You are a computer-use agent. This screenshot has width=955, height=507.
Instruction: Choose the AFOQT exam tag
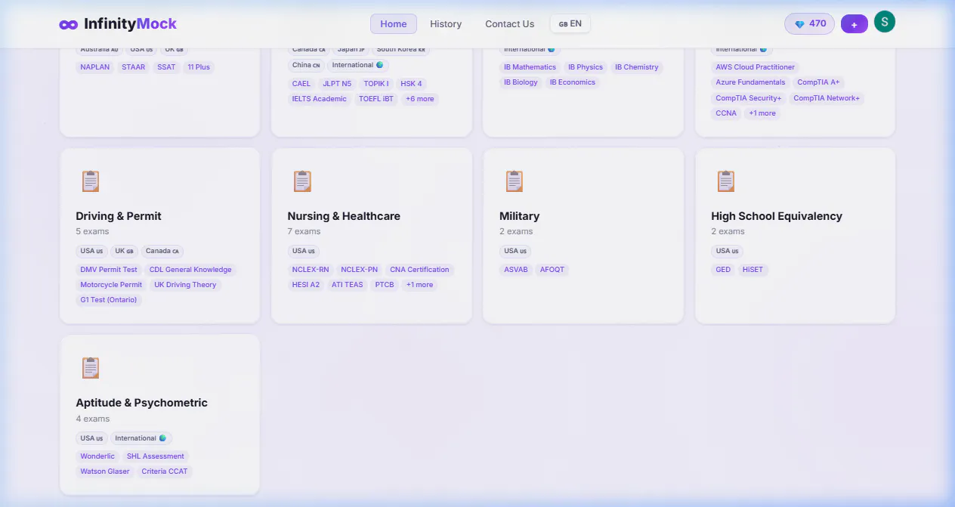point(552,270)
